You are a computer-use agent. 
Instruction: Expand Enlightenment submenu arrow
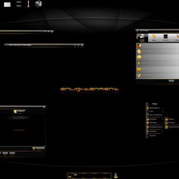[x=162, y=127]
